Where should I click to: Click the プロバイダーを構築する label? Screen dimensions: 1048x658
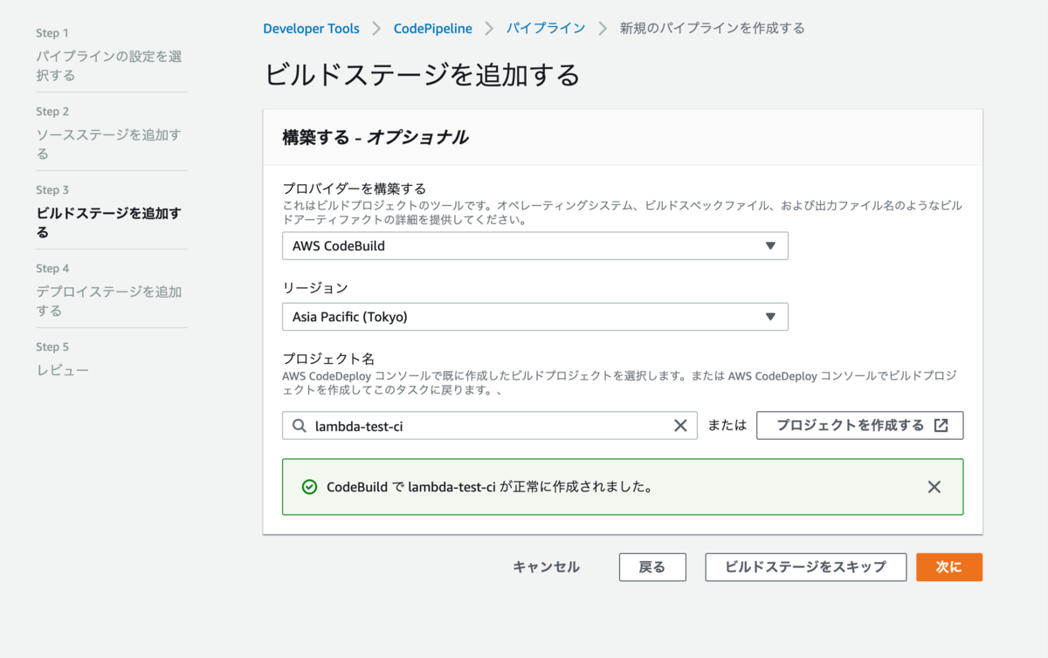tap(355, 188)
